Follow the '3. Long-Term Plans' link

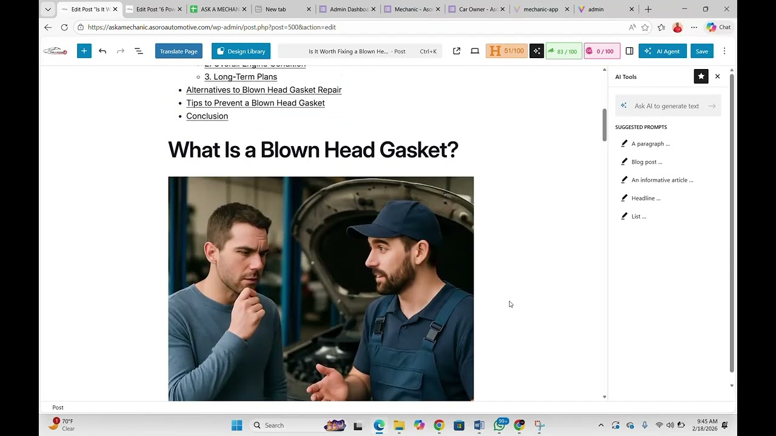click(241, 77)
